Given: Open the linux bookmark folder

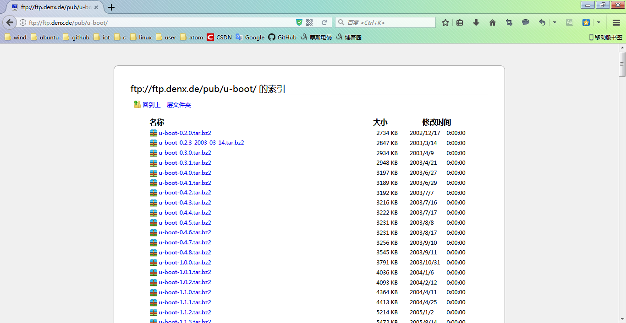Looking at the screenshot, I should pos(141,38).
